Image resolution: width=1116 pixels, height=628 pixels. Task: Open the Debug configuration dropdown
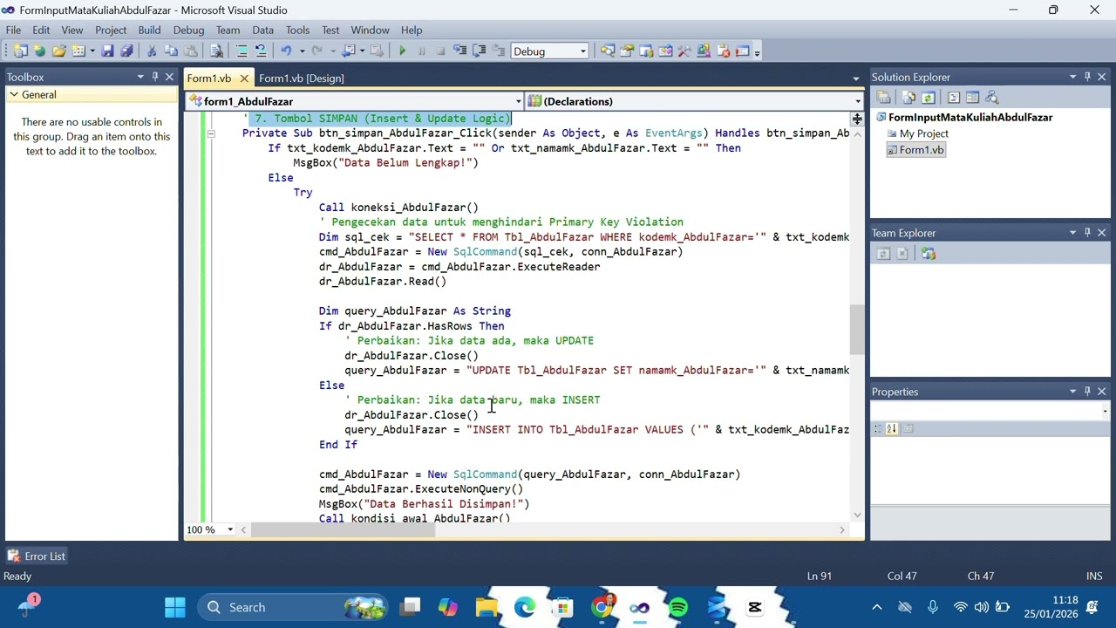coord(583,51)
